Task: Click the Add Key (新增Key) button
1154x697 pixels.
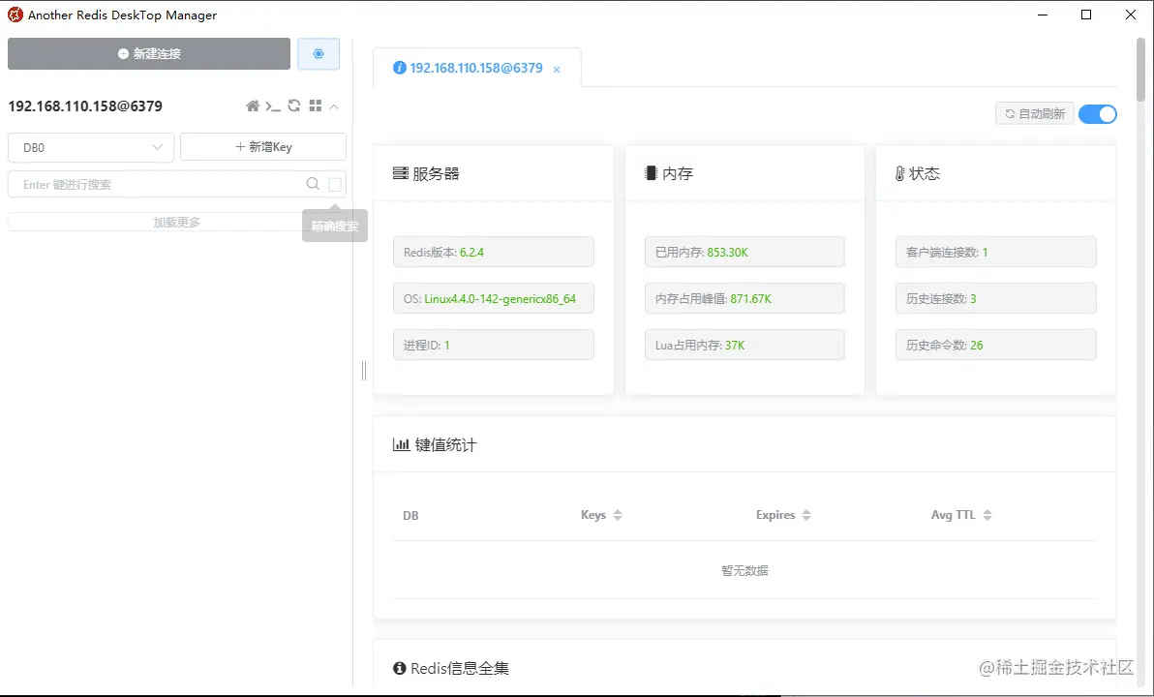Action: [x=262, y=147]
